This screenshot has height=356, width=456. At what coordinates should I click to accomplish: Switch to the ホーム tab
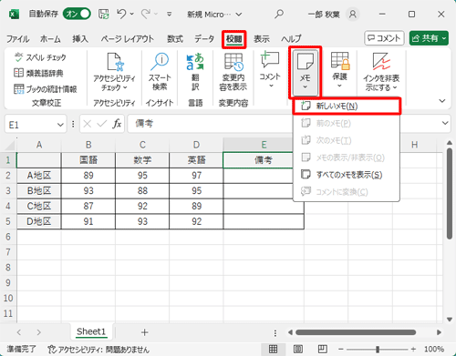pos(50,39)
